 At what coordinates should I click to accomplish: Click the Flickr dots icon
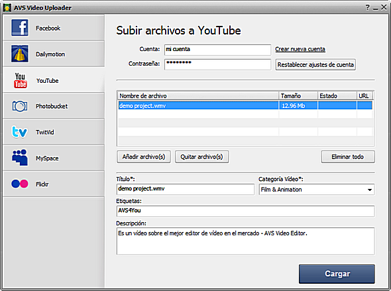(20, 184)
